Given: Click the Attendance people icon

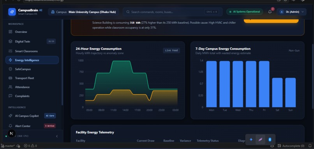Looking at the screenshot, I should [11, 87].
